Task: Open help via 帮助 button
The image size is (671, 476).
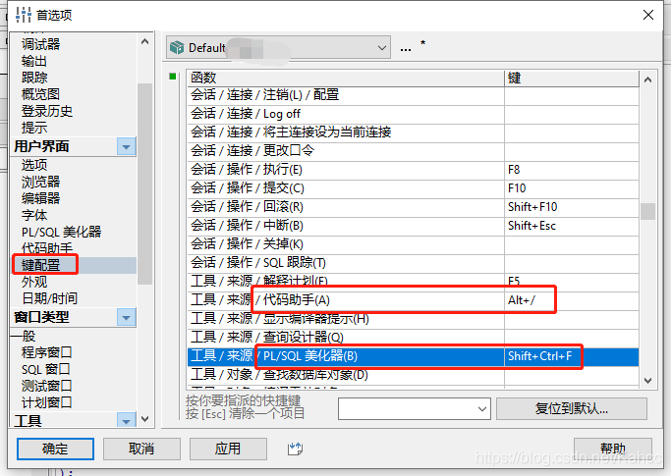Action: pyautogui.click(x=613, y=449)
